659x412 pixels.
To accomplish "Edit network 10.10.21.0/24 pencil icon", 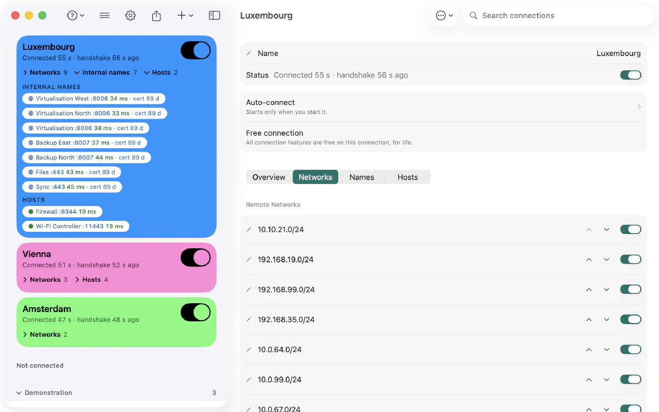I will (249, 230).
